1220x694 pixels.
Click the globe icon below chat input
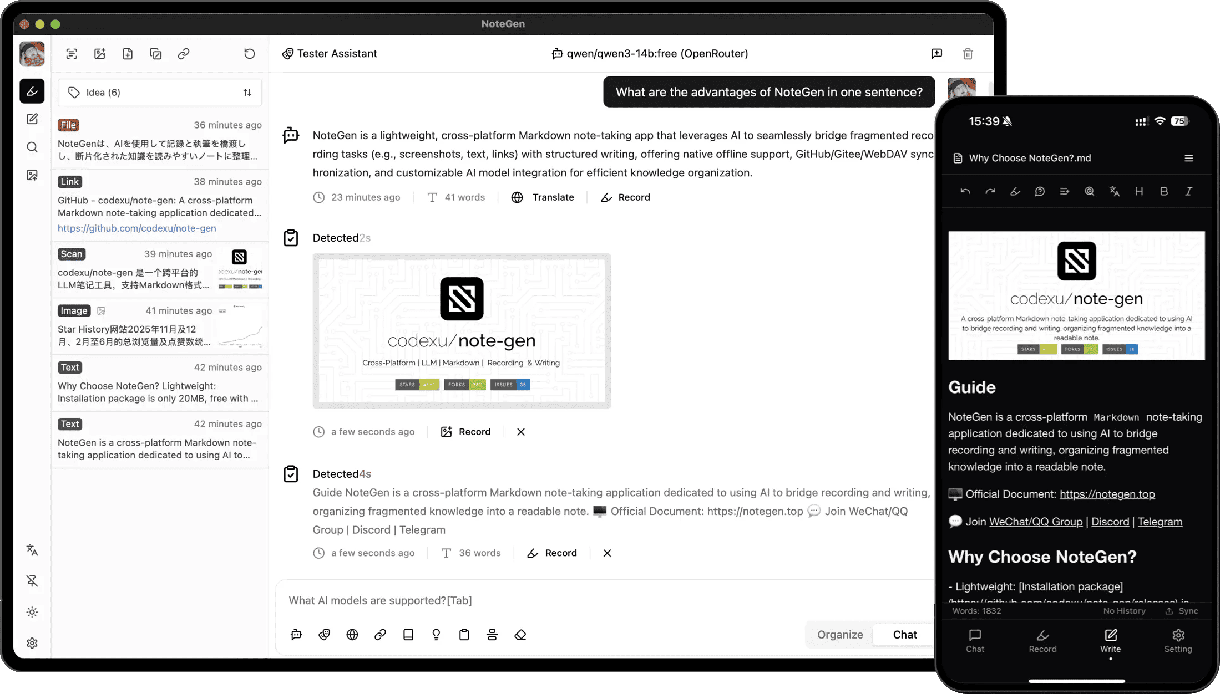tap(352, 635)
